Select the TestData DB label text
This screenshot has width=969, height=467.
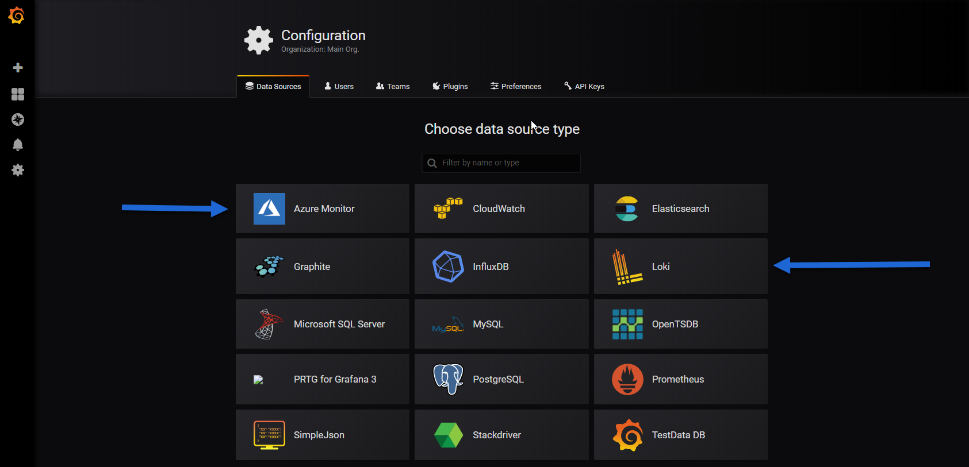point(679,435)
